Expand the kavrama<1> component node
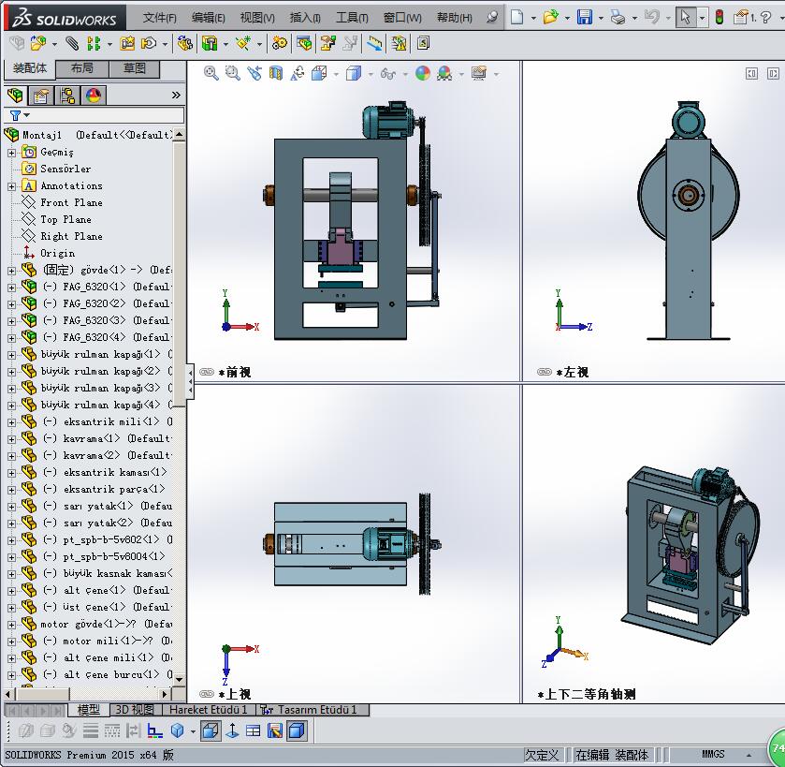The width and height of the screenshot is (785, 767). [x=11, y=439]
